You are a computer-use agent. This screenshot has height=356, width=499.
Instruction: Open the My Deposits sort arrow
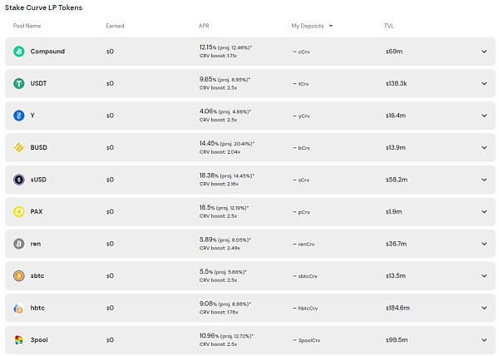tap(331, 26)
